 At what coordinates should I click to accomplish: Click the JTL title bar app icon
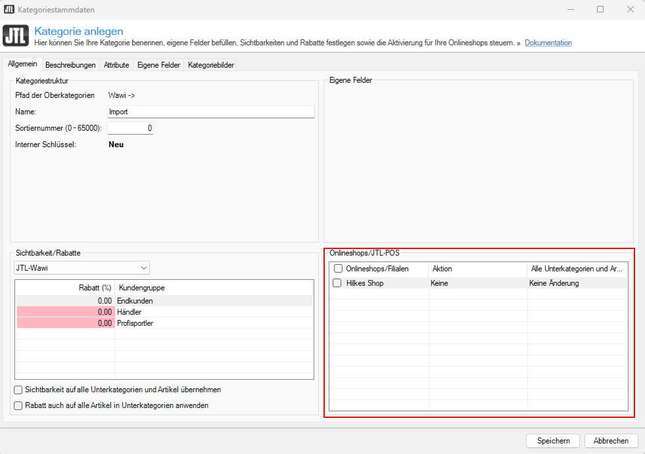(x=10, y=10)
